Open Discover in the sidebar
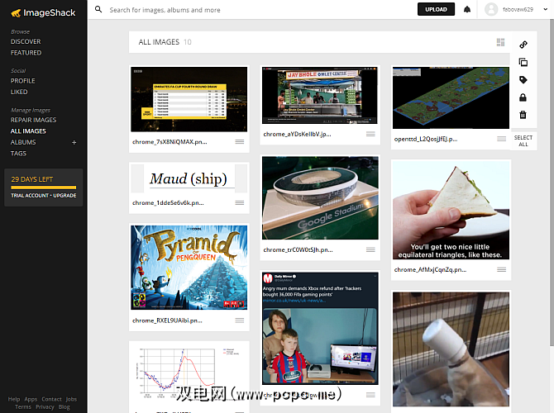The height and width of the screenshot is (413, 554). click(26, 41)
